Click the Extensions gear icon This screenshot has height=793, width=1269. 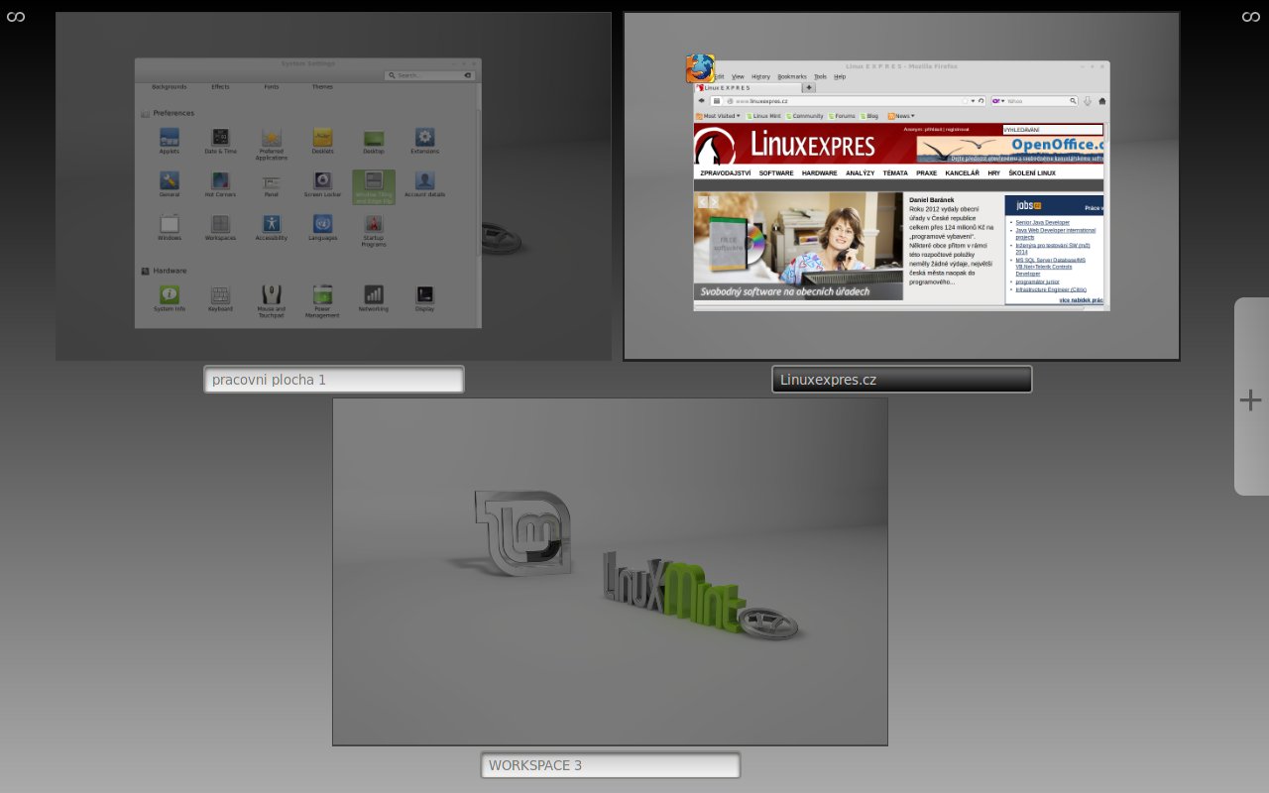click(424, 138)
